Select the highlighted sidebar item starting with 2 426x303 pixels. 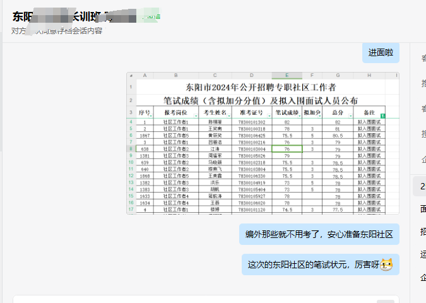[x=422, y=186]
